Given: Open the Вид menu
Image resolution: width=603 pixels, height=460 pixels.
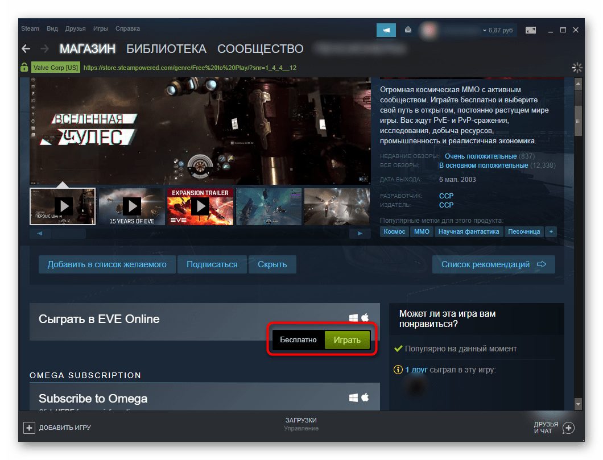Looking at the screenshot, I should tap(52, 28).
